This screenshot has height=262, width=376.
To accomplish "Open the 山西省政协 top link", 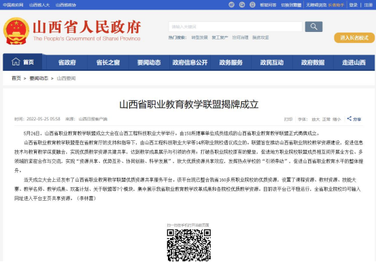I will [x=66, y=5].
